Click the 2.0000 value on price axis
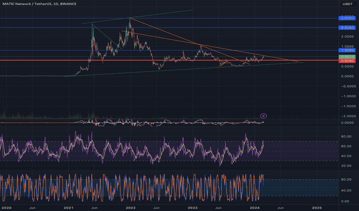Viewport: 359px width, 211px height. tap(347, 36)
